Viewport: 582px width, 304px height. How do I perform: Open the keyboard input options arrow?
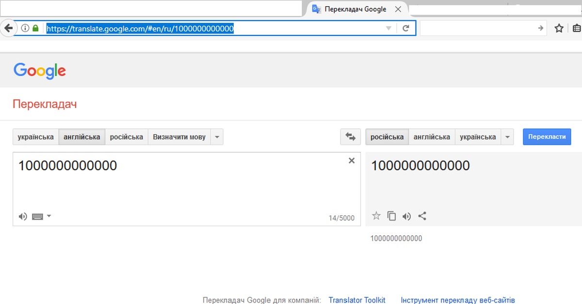49,216
